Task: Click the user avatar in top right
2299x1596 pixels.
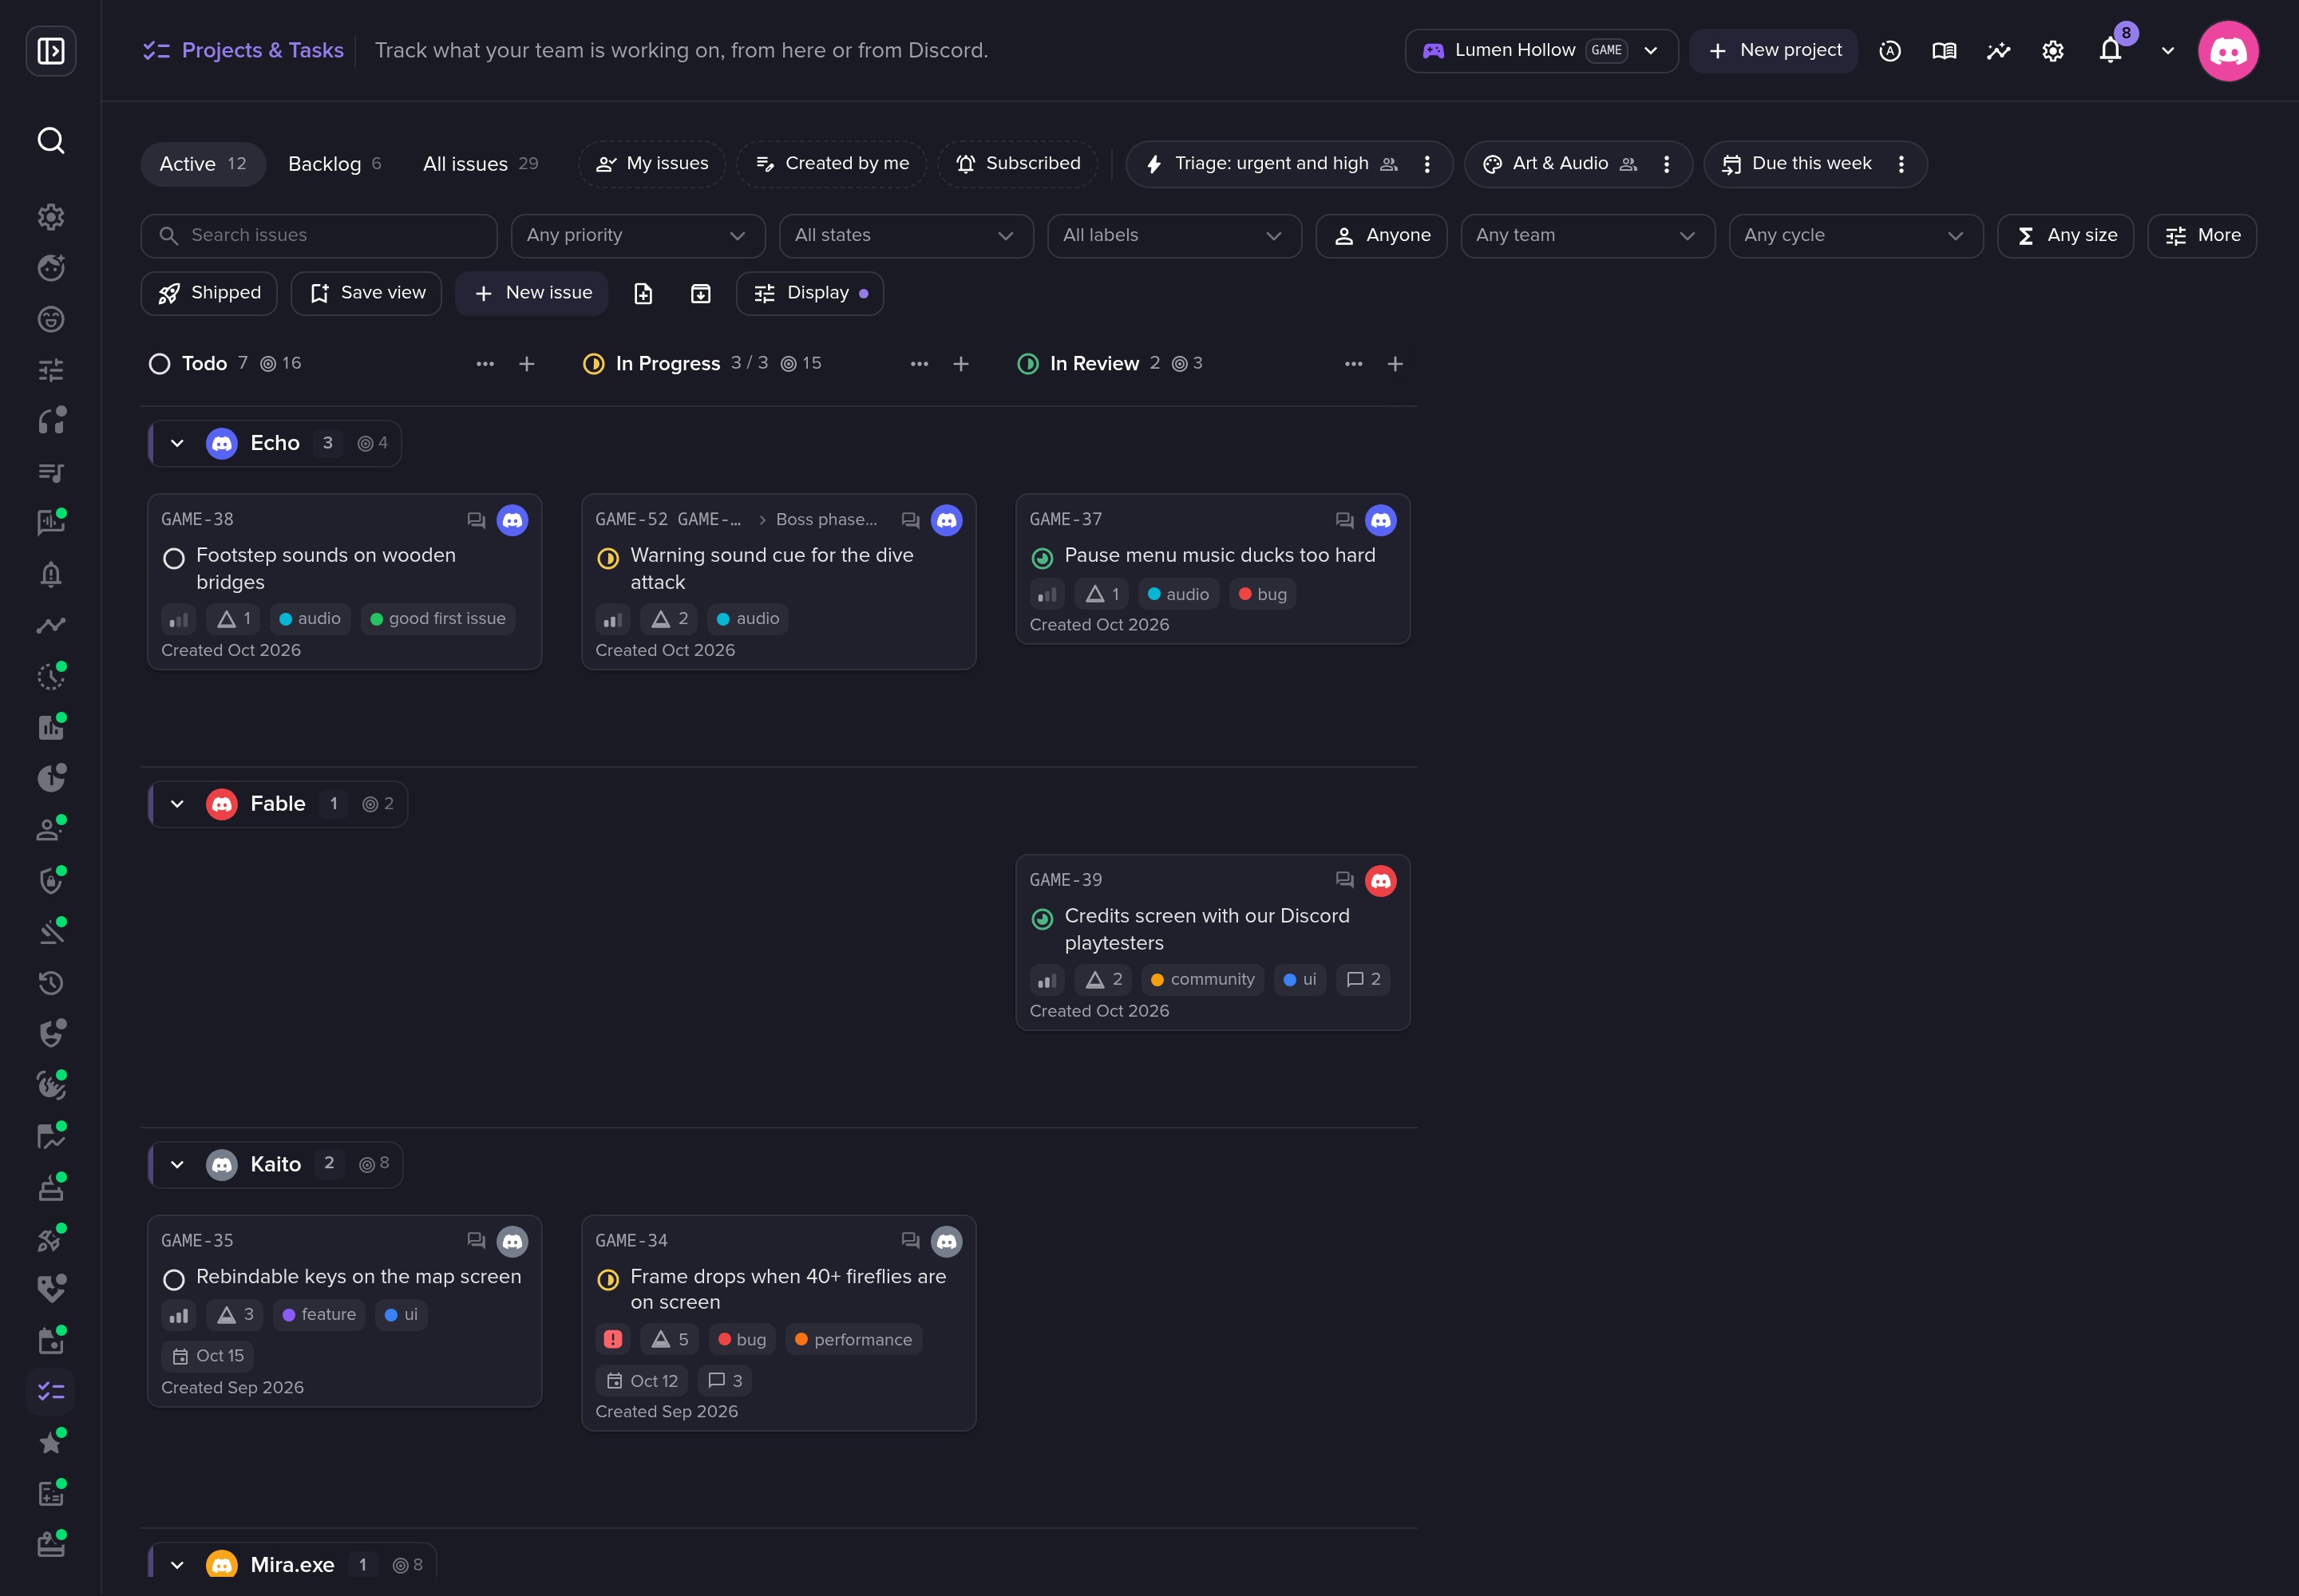Action: click(2228, 51)
